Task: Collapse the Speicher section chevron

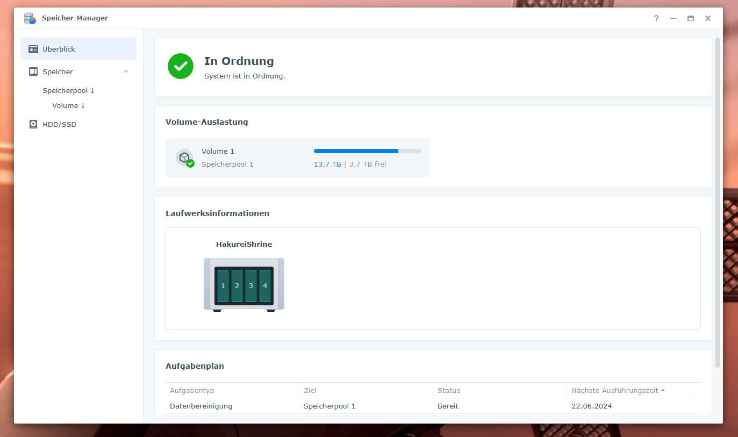Action: (126, 71)
